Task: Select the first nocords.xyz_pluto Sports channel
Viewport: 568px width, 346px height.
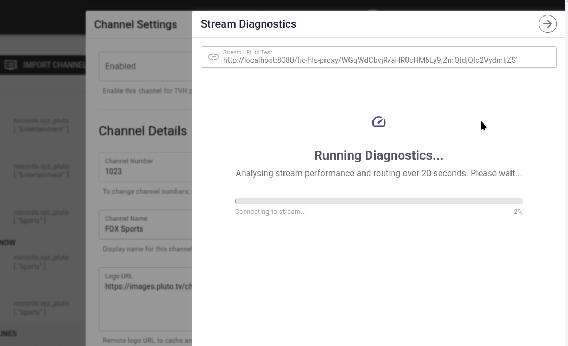Action: tap(41, 216)
